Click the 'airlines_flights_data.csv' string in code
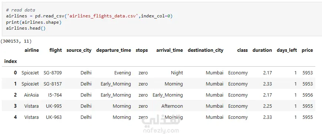 [x=103, y=16]
